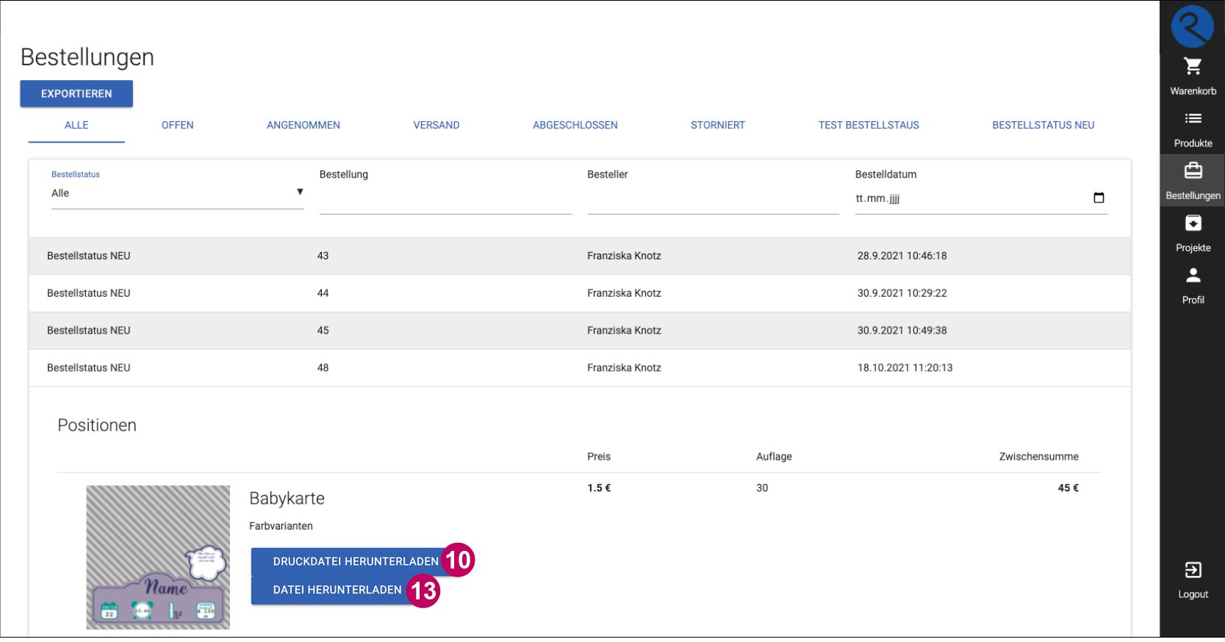Viewport: 1225px width, 642px height.
Task: Select the STORNIERT tab
Action: [717, 126]
